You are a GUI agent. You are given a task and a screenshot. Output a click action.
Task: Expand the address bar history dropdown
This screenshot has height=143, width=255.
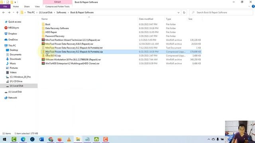[x=178, y=12]
